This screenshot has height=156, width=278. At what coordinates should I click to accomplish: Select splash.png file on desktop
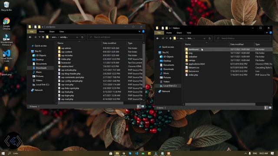[7, 71]
